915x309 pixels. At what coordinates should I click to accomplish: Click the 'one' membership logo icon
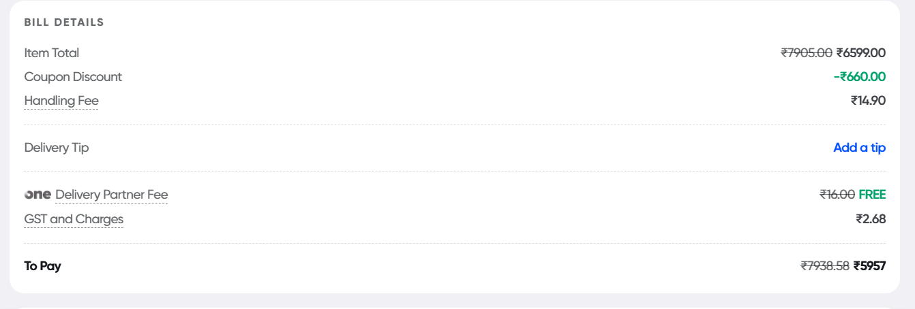pyautogui.click(x=37, y=195)
